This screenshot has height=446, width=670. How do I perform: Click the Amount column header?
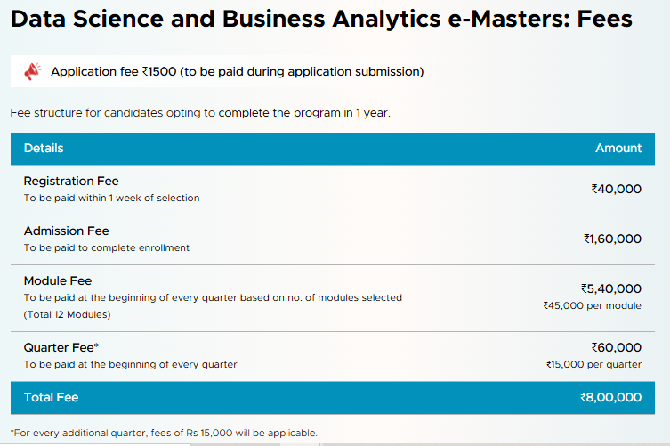(618, 149)
